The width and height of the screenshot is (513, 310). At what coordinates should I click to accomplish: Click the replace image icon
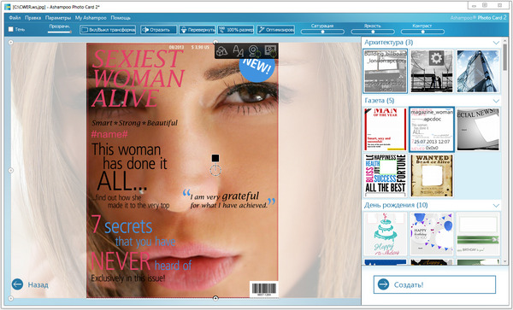[270, 50]
